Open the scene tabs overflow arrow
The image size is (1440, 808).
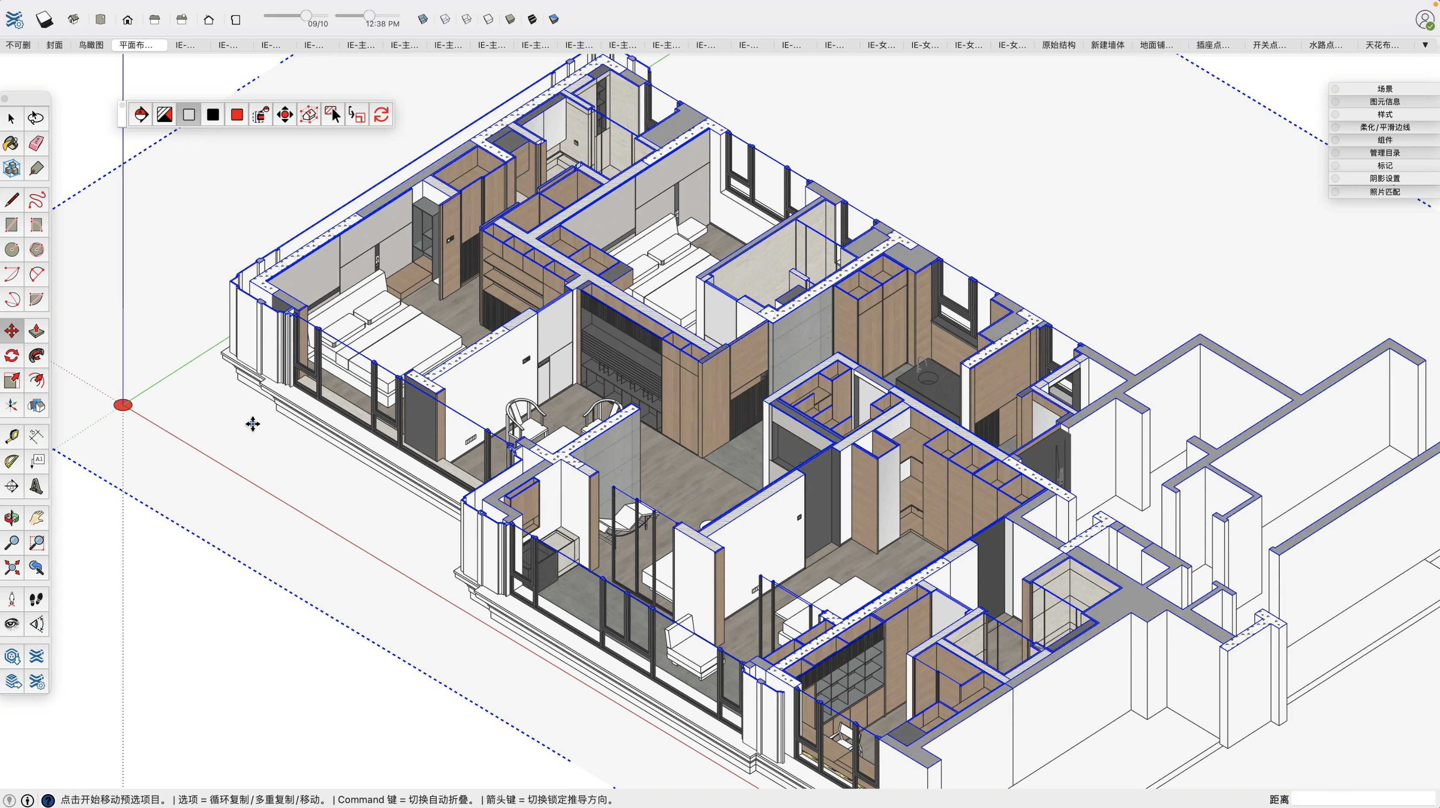point(1425,45)
